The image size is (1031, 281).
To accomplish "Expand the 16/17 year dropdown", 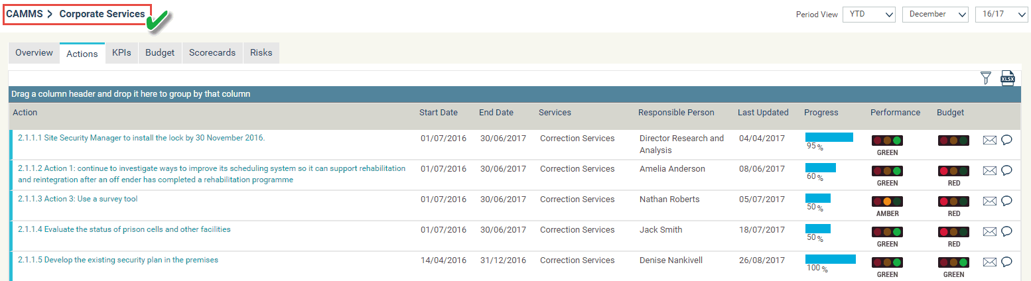I will (1001, 14).
